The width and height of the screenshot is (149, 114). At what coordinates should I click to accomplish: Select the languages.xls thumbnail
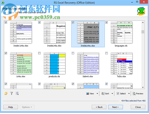point(122,33)
